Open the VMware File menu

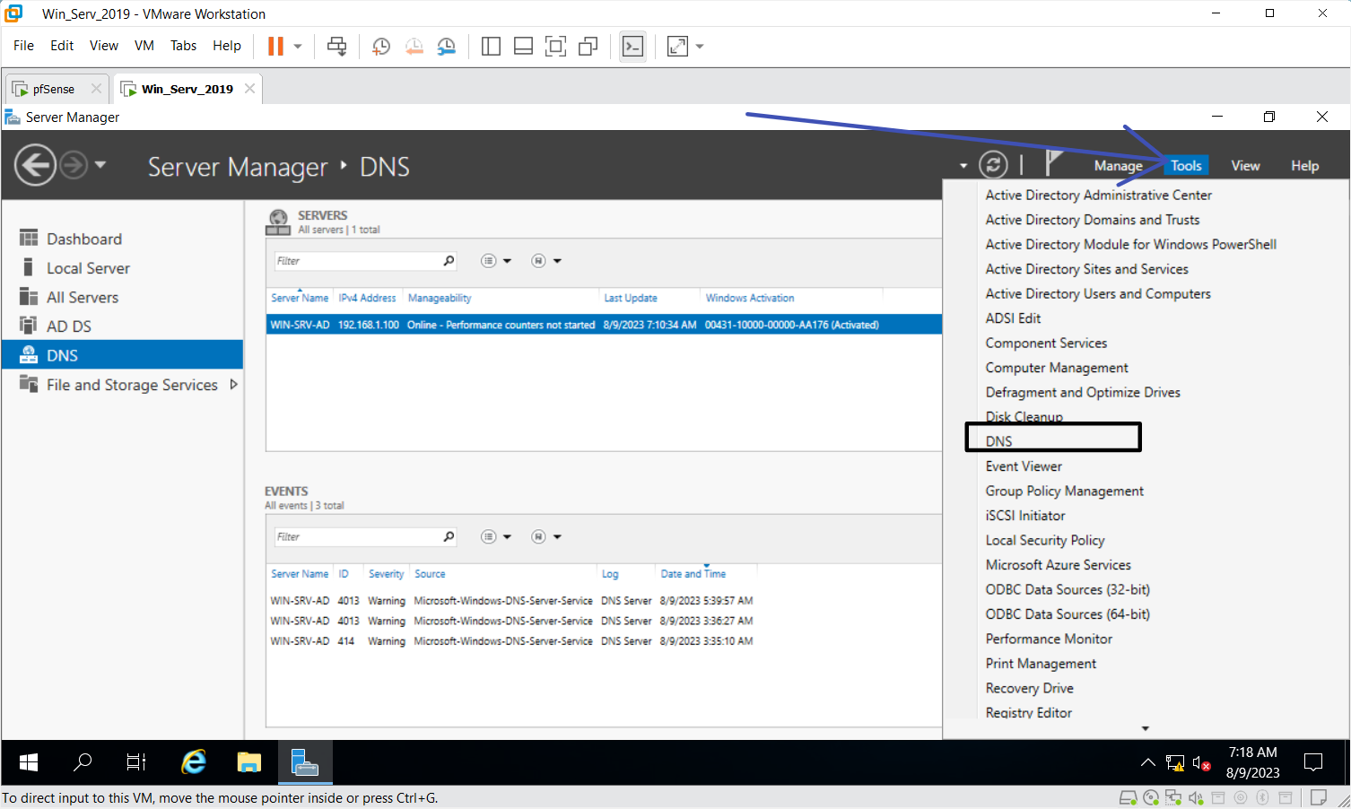[23, 46]
